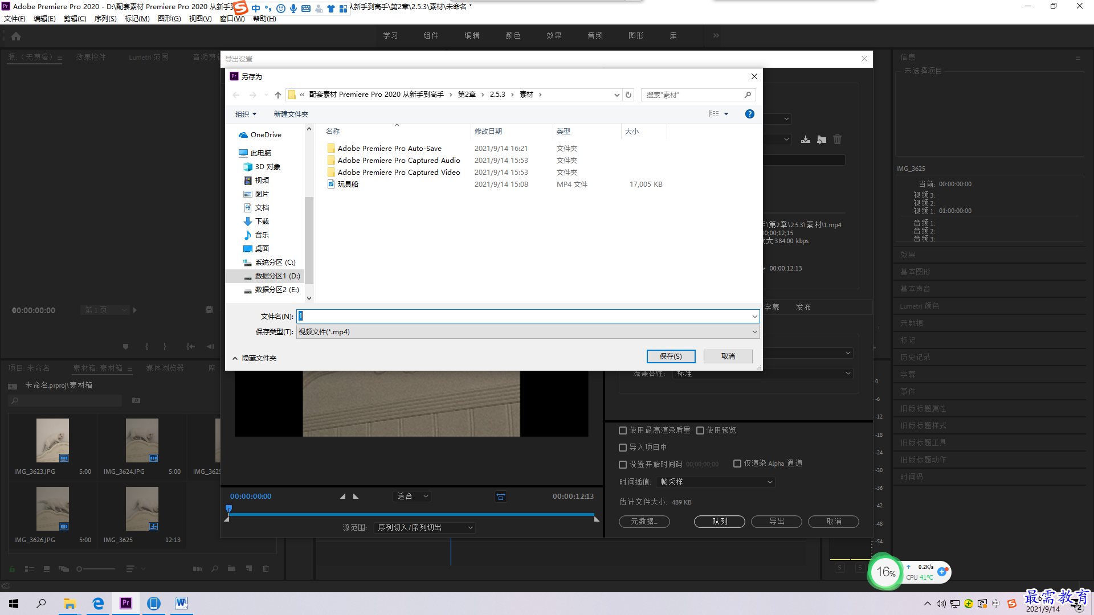Check the 导入项目中 option

(623, 448)
